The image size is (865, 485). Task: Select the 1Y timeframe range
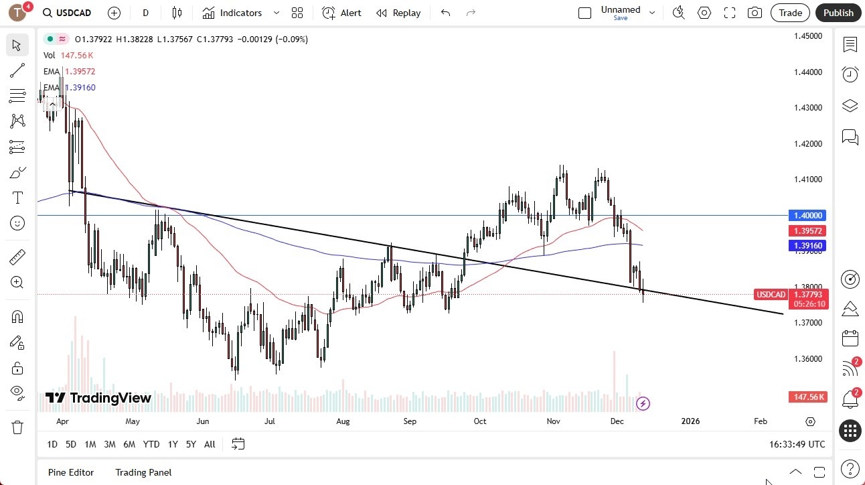(172, 443)
